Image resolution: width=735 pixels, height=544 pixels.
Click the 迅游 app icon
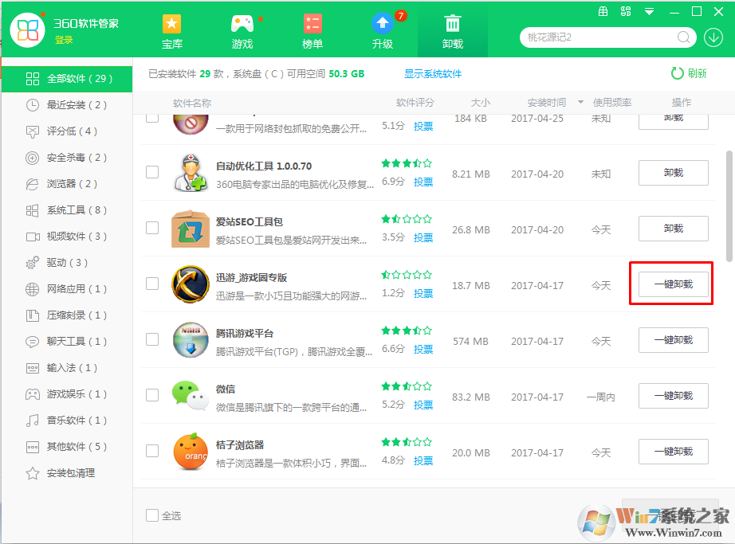click(x=191, y=284)
